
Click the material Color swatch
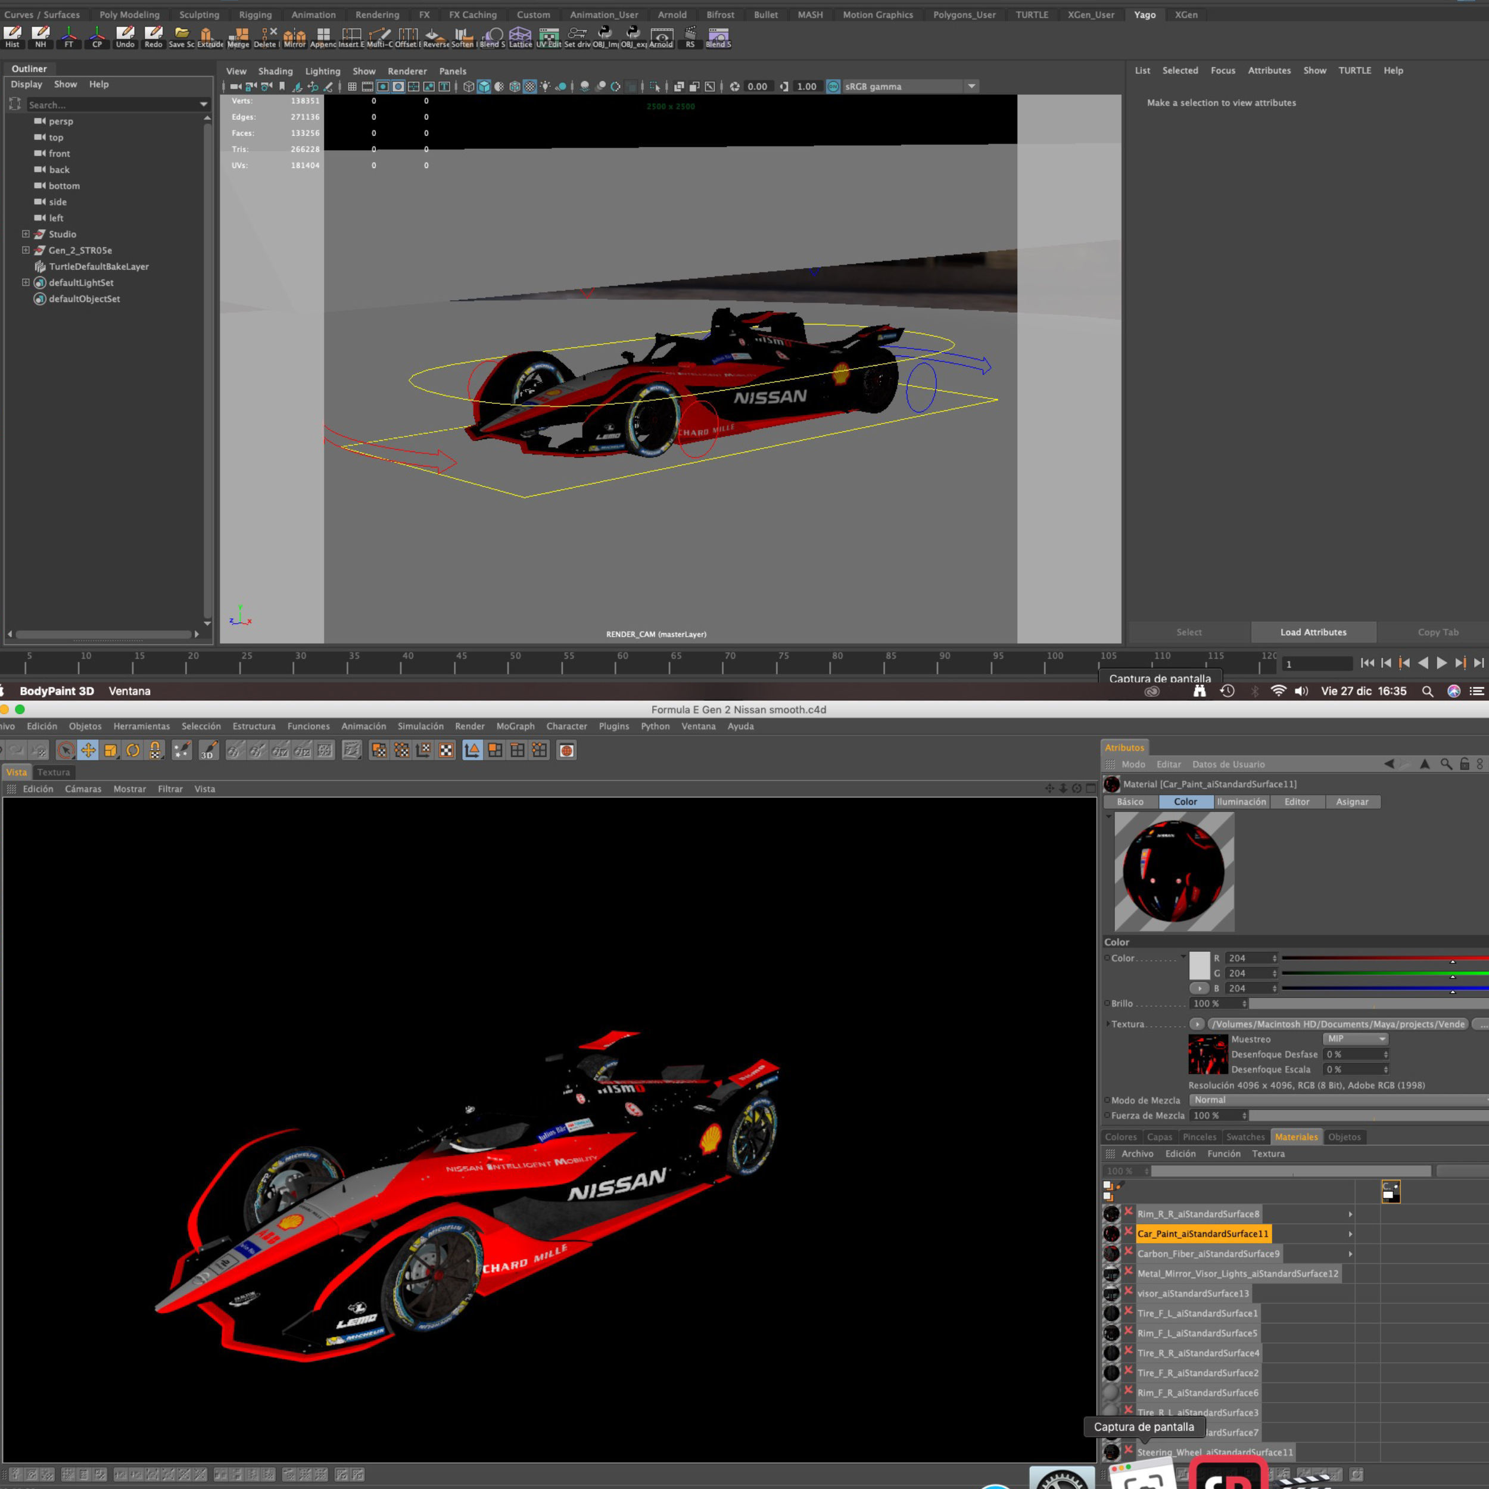coord(1200,965)
